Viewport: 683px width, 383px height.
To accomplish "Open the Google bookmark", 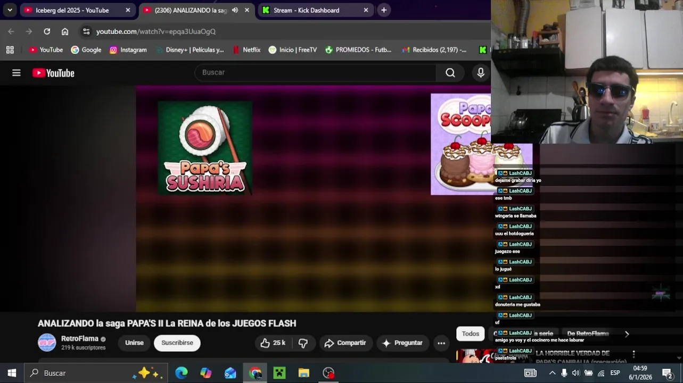I will tap(86, 49).
